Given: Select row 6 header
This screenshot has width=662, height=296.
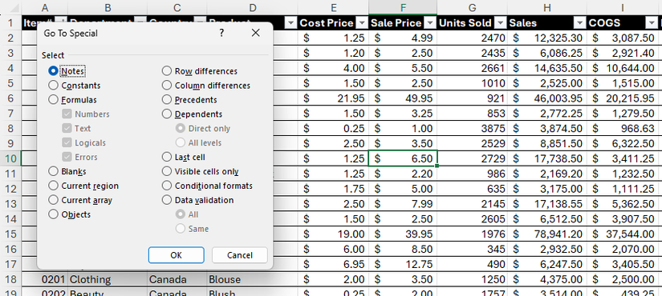Looking at the screenshot, I should coord(10,98).
